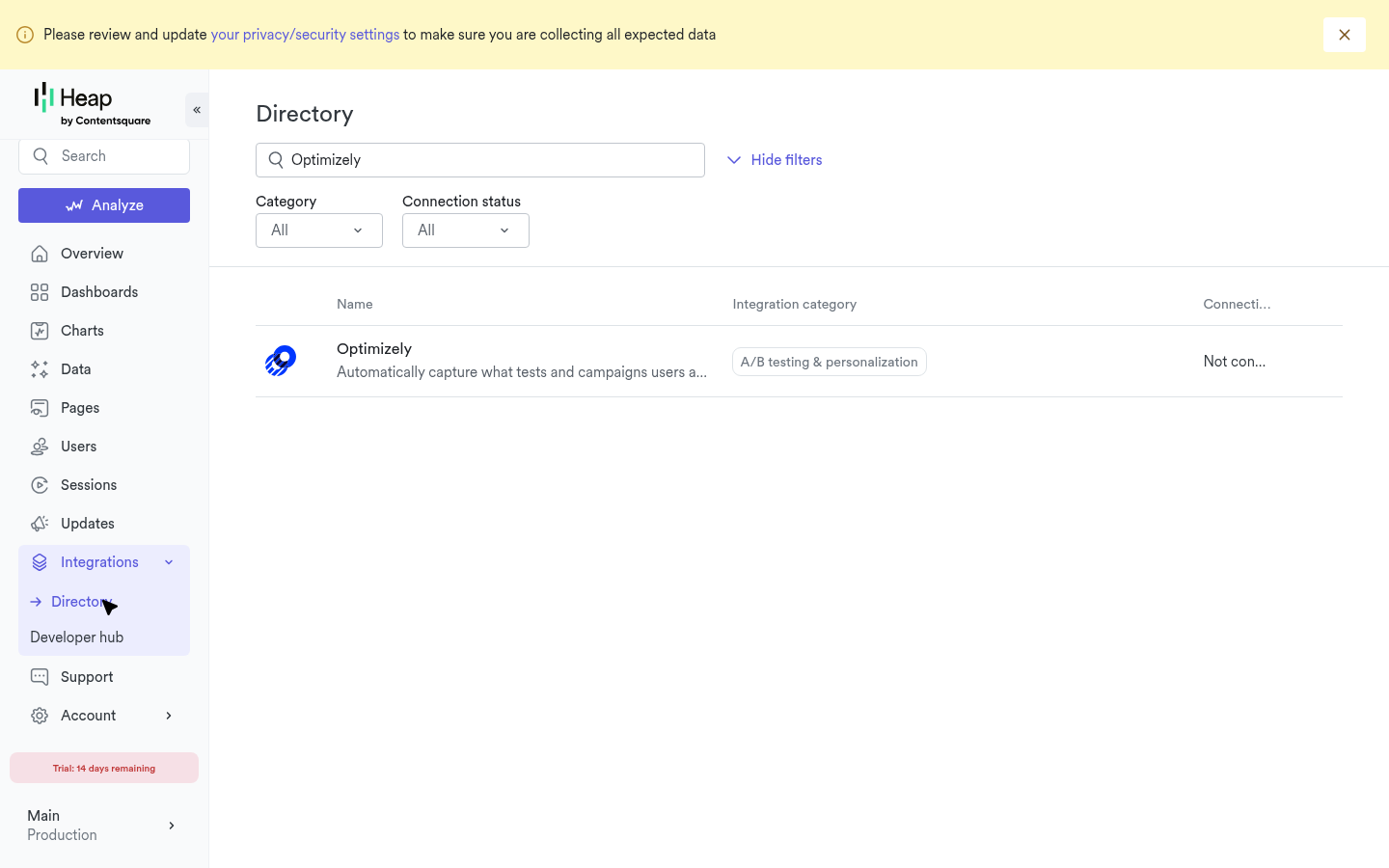Click the arrow icon beside Directory
The height and width of the screenshot is (868, 1389).
point(36,602)
